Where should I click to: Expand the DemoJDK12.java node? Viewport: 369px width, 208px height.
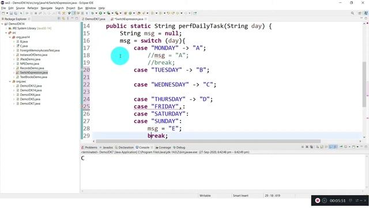14,86
